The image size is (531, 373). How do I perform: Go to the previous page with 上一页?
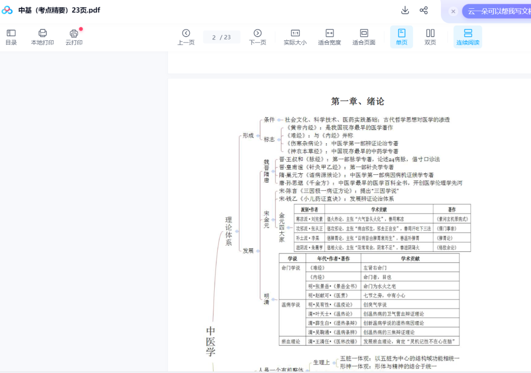tap(186, 36)
